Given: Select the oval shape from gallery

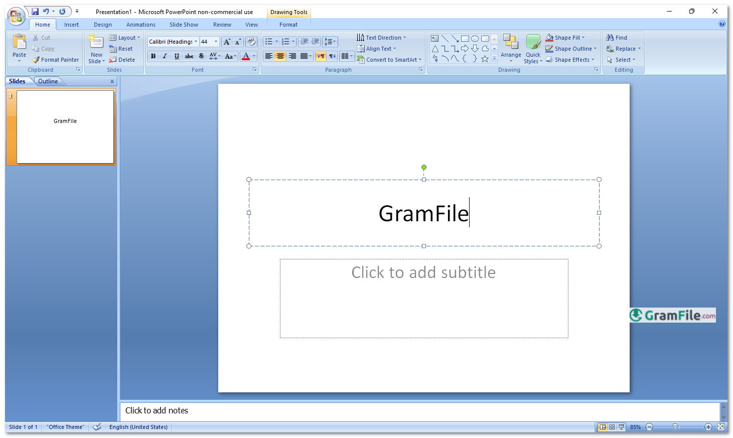Looking at the screenshot, I should [x=475, y=39].
